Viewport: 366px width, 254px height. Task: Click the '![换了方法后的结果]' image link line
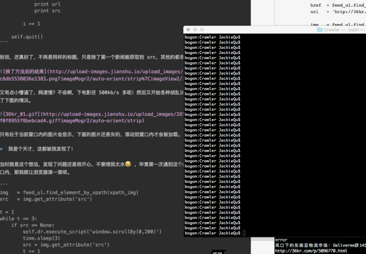[x=91, y=72]
